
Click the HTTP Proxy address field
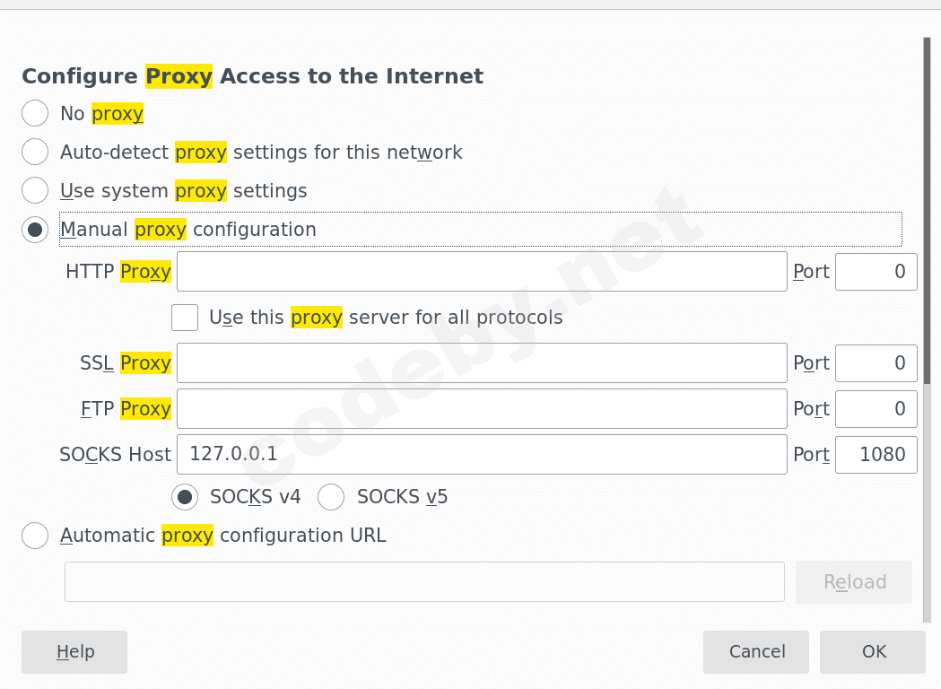(482, 272)
